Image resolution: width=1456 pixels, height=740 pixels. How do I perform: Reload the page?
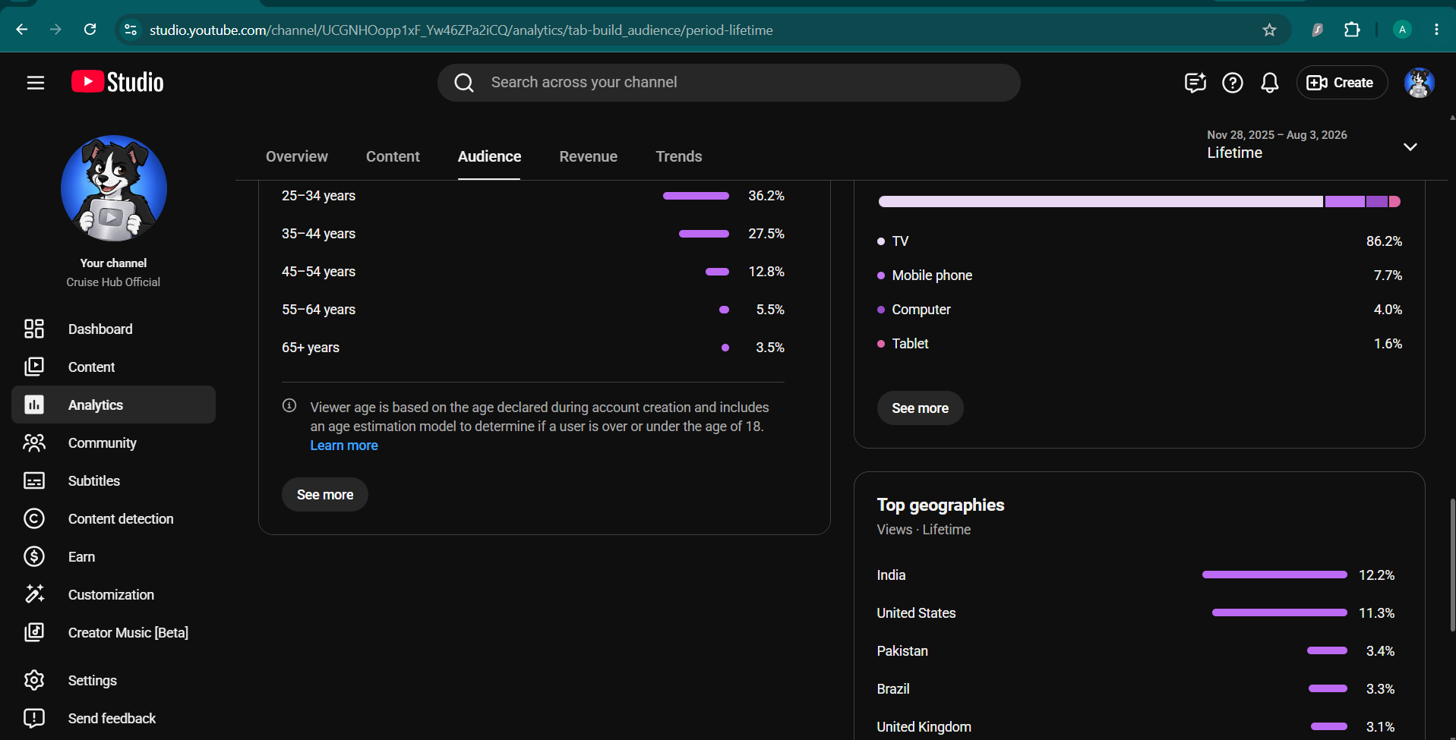click(90, 30)
